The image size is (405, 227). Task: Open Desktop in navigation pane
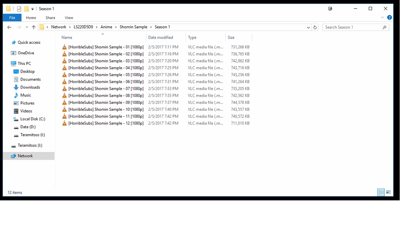[27, 71]
